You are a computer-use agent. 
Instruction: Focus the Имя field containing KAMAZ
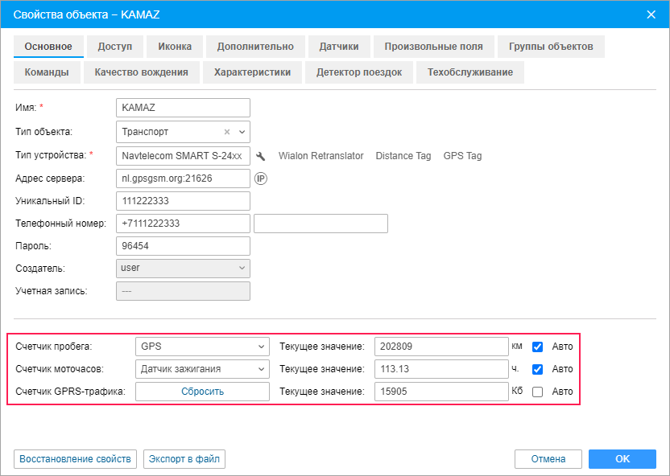[183, 108]
